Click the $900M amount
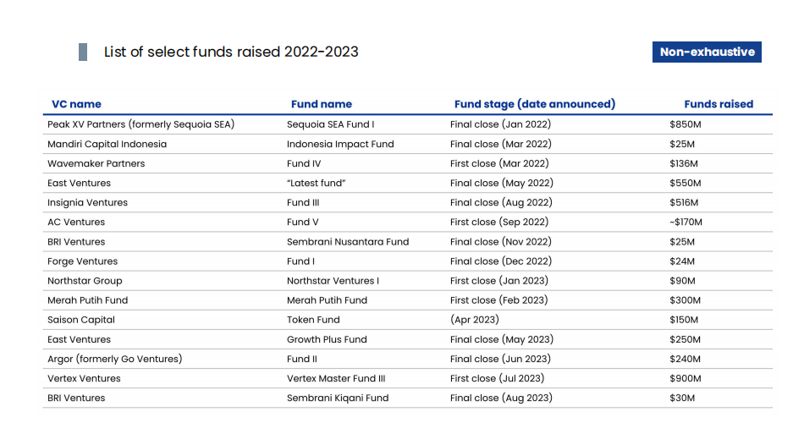The image size is (804, 423). click(686, 378)
